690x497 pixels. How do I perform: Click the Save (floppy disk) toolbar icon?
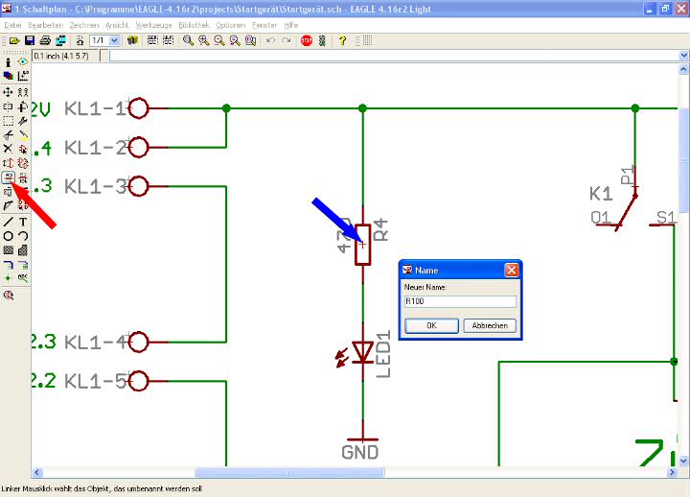point(30,41)
